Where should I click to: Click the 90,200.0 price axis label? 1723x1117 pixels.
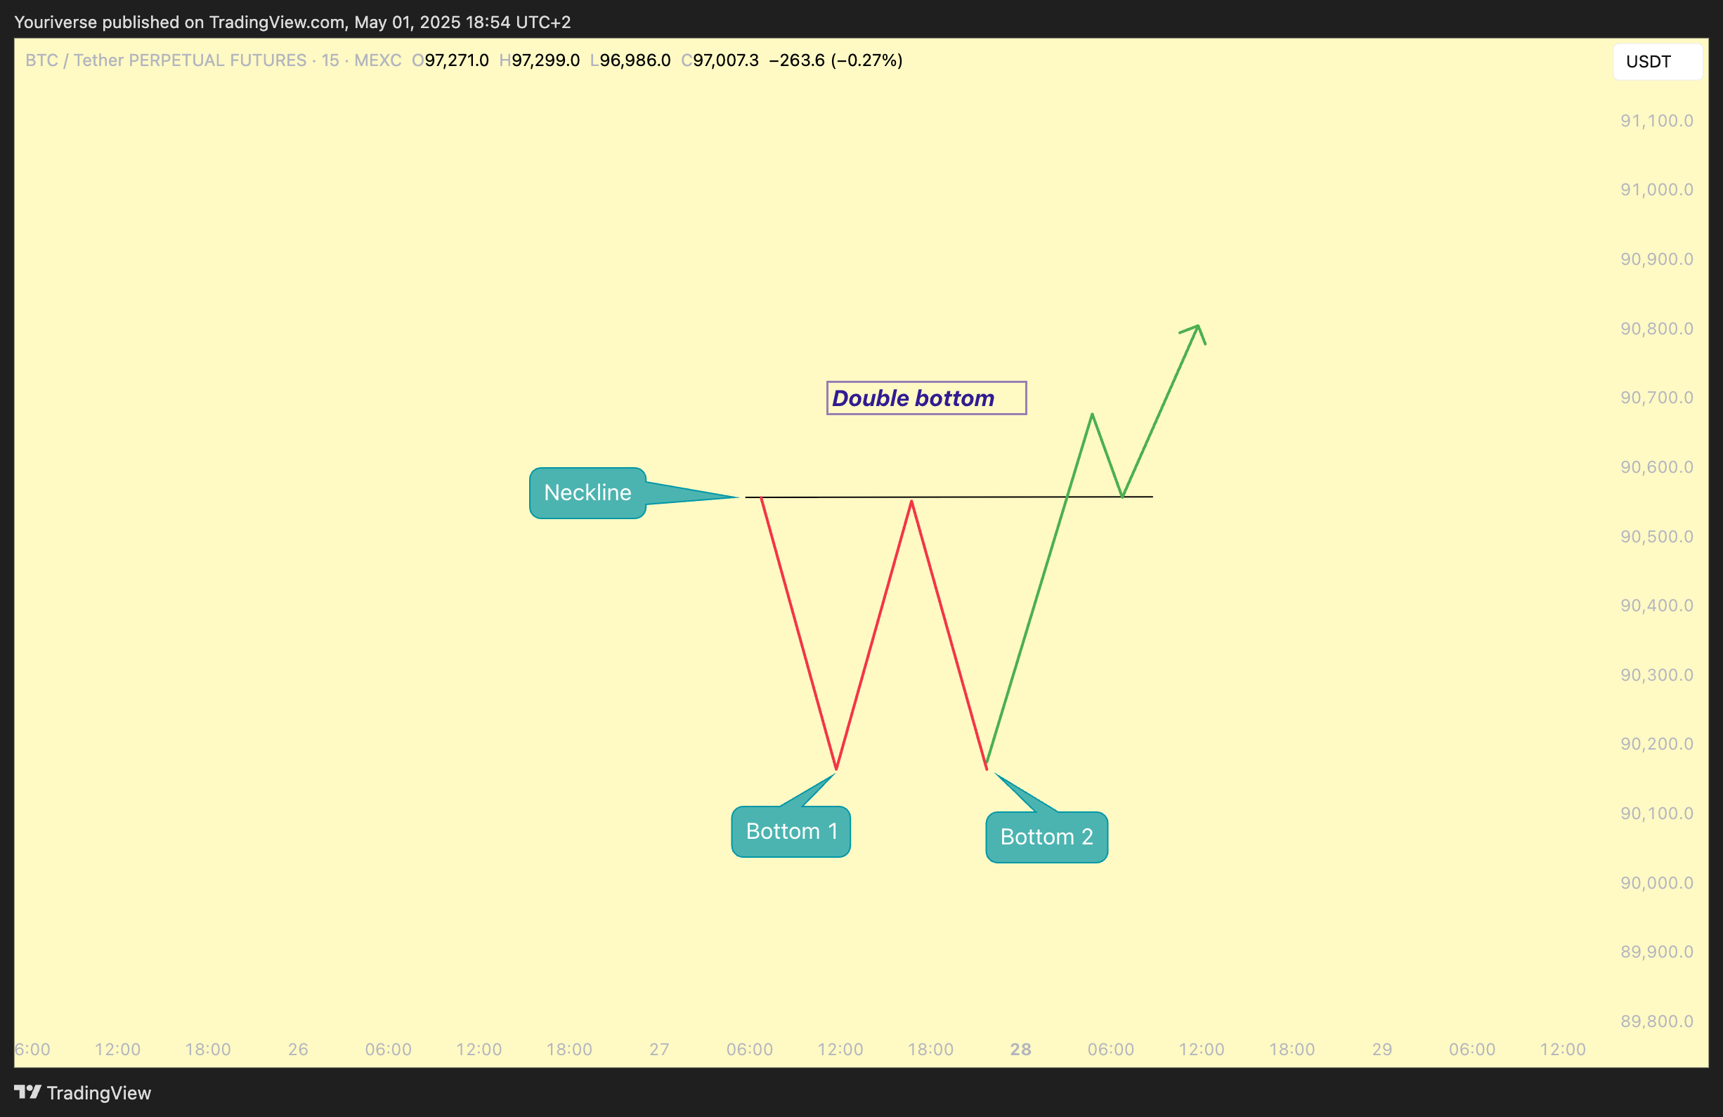(x=1656, y=743)
